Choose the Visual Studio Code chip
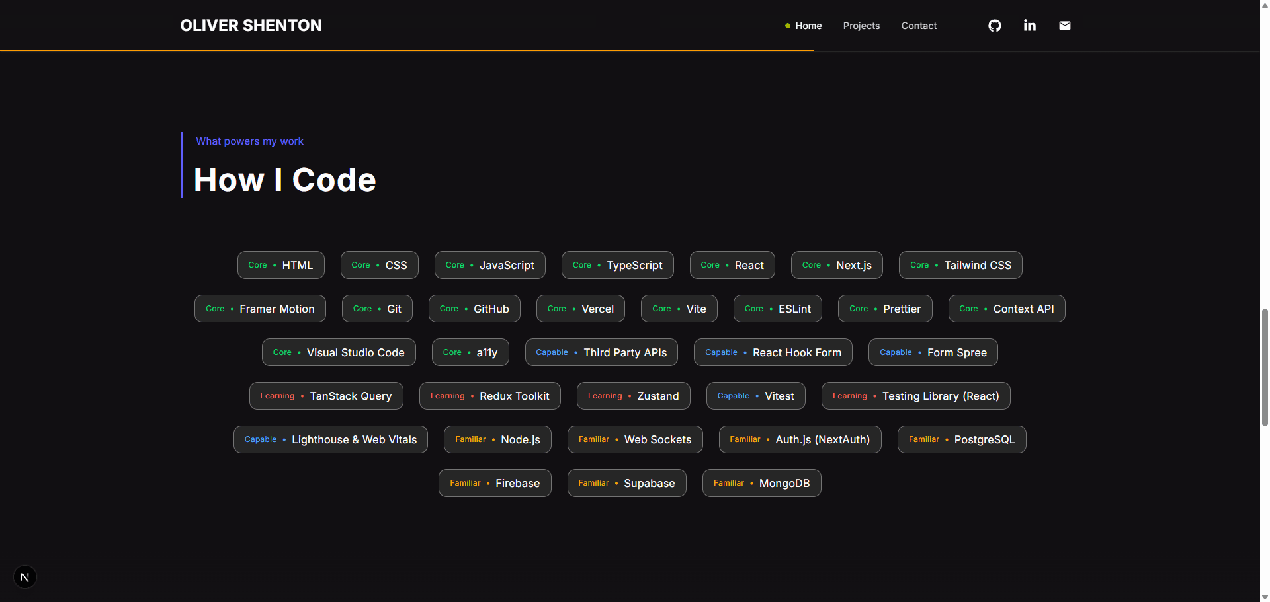Screen dimensions: 1270x602 tap(339, 352)
